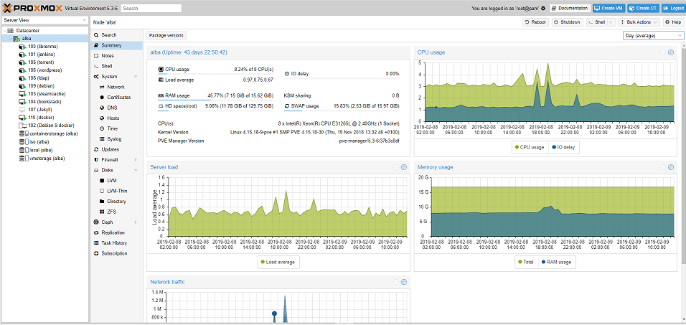Viewport: 686px width, 325px height.
Task: Open the Firewall section
Action: click(109, 159)
